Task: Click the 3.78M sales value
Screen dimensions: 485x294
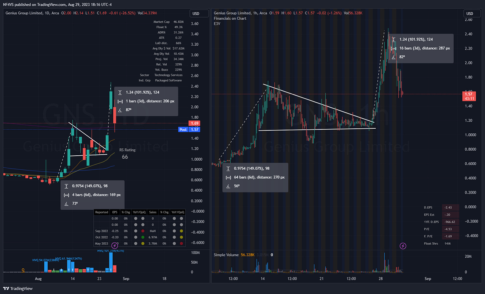Action: [153, 243]
